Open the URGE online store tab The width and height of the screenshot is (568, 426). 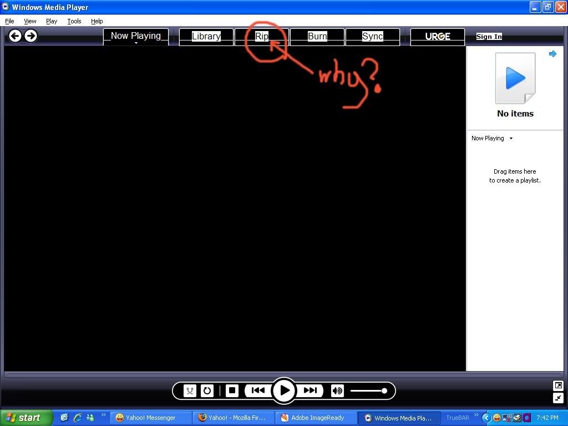(x=438, y=37)
